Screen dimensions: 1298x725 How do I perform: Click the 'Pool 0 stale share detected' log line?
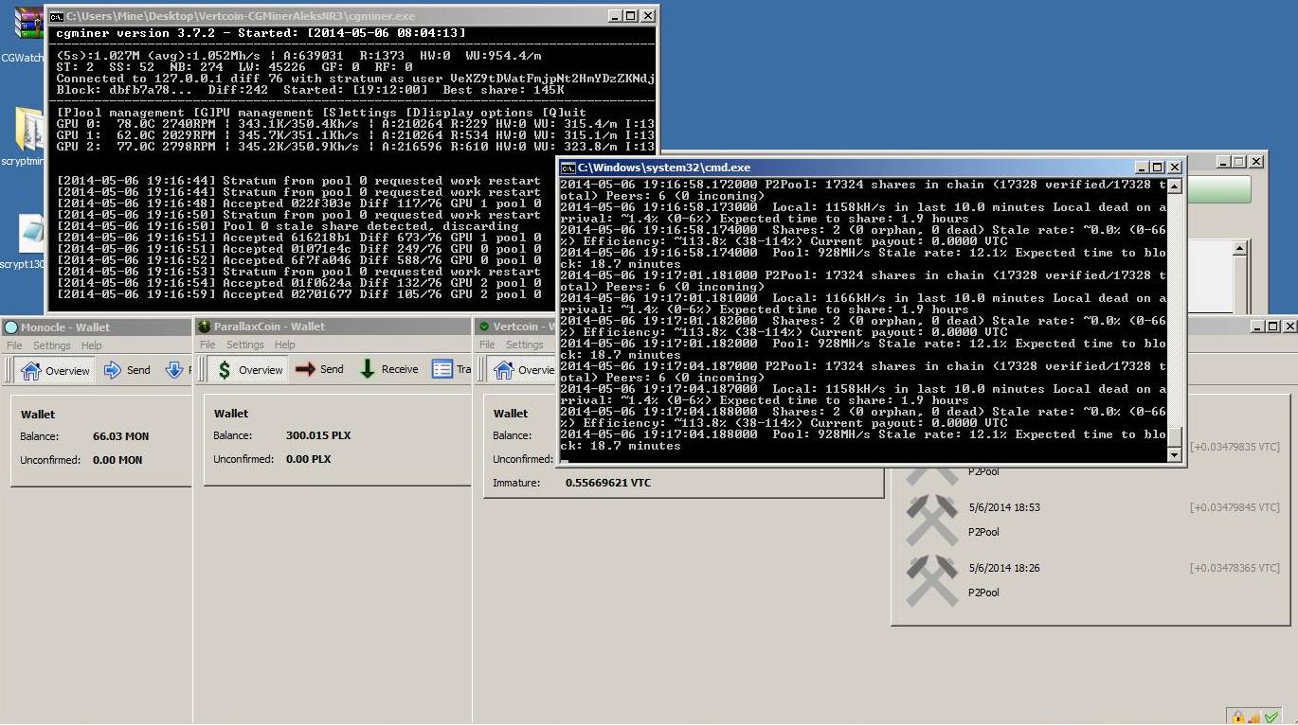[x=287, y=226]
